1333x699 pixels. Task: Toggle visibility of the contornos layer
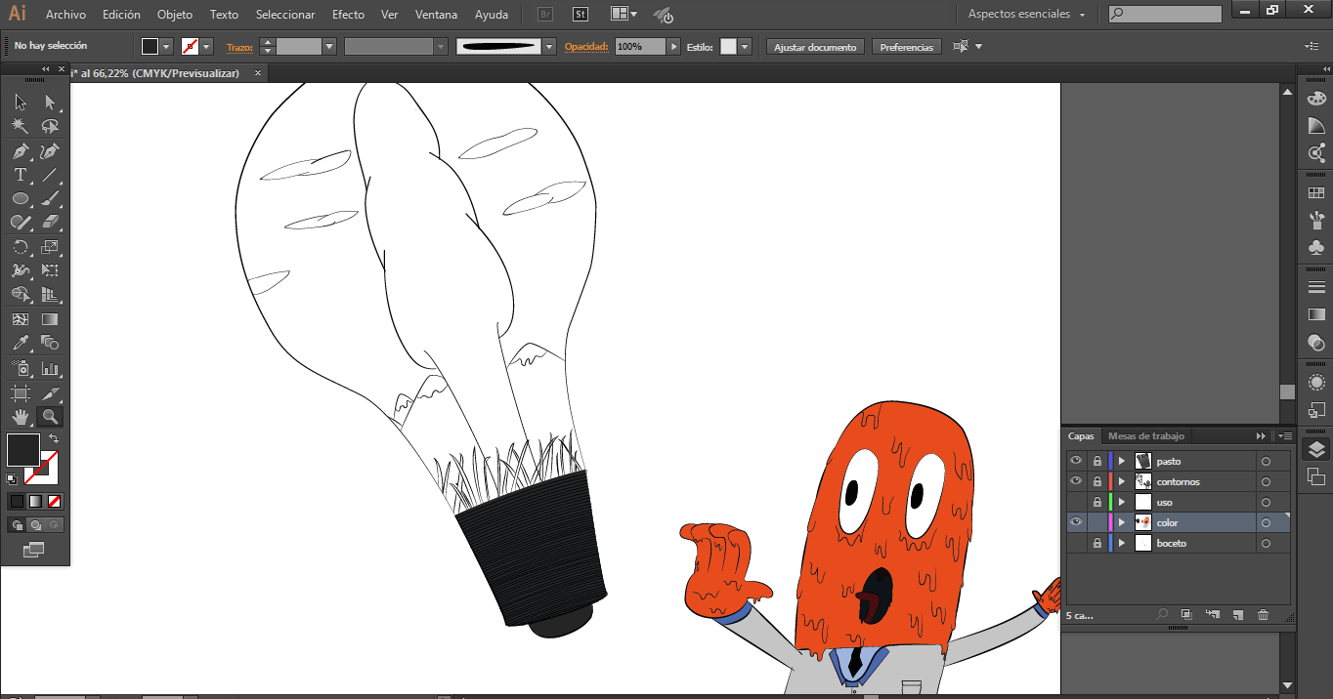(1076, 481)
